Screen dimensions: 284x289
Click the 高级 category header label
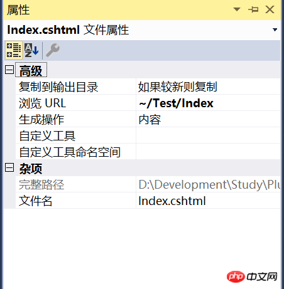click(31, 70)
